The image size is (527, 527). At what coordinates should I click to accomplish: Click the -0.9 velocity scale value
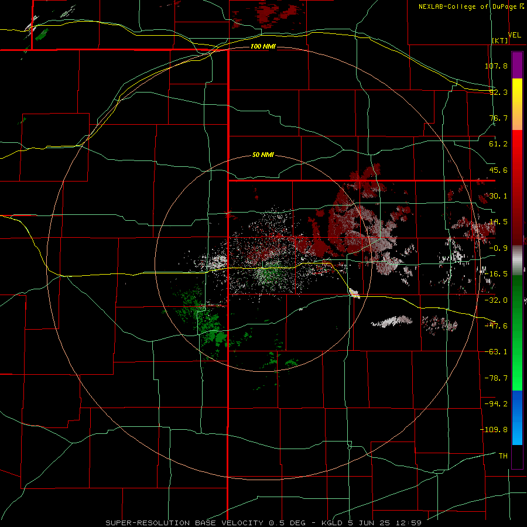coord(498,248)
